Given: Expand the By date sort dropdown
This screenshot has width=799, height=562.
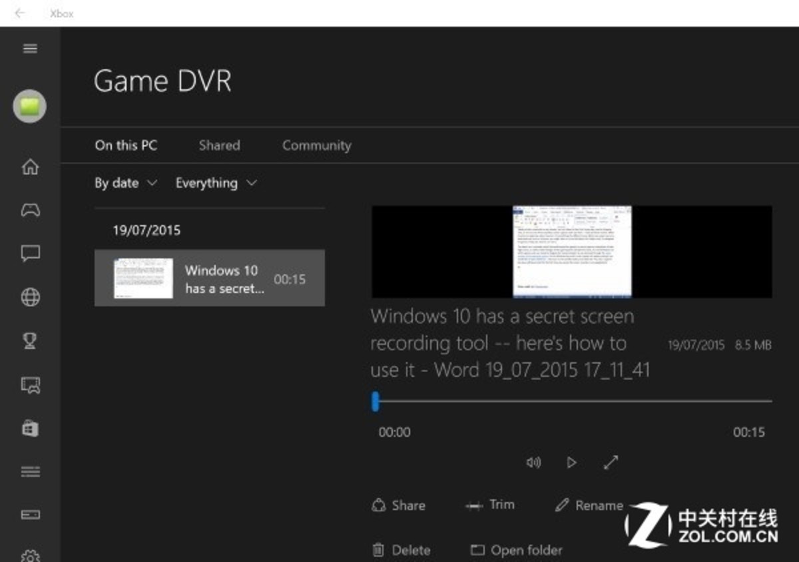Looking at the screenshot, I should 126,183.
